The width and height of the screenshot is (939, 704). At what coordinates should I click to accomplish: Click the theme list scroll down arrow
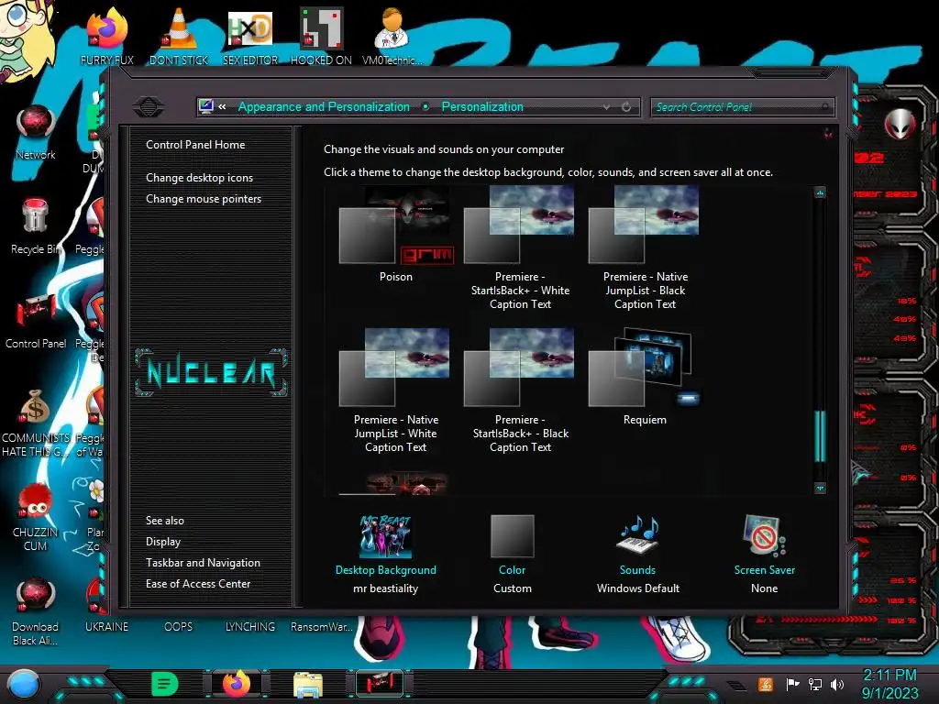tap(820, 488)
